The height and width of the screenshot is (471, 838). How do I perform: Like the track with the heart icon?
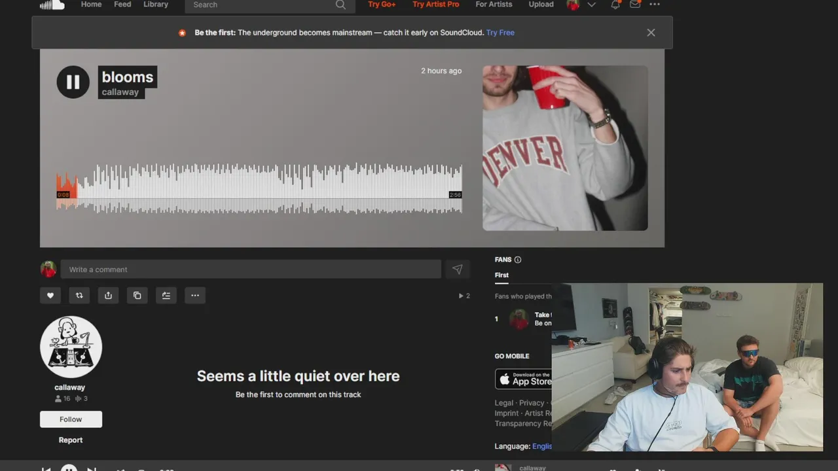50,296
